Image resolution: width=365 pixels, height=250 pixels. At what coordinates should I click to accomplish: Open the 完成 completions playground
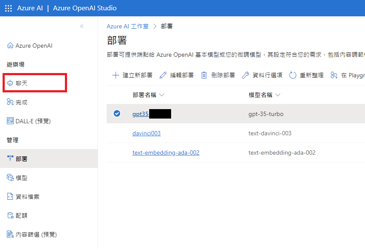point(21,102)
